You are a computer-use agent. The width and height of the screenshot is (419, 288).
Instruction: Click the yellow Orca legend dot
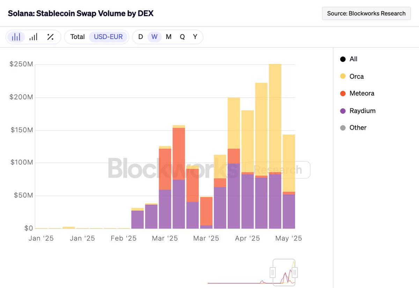(343, 76)
